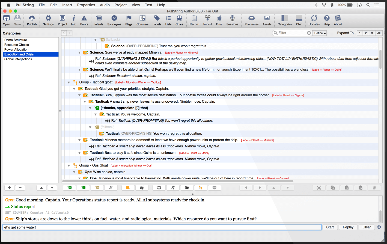The image size is (387, 244).
Task: Open the Project toolbar item
Action: coord(62,20)
